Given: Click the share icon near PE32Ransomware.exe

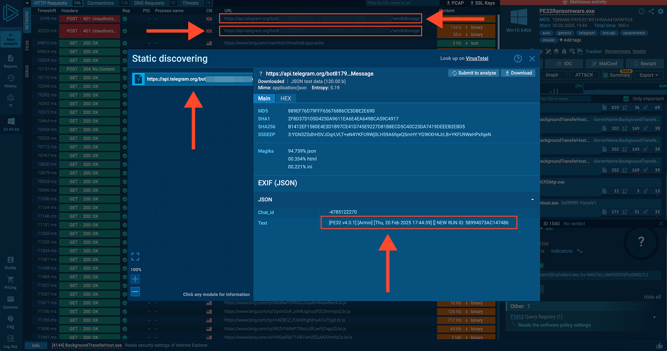Looking at the screenshot, I should (x=651, y=11).
